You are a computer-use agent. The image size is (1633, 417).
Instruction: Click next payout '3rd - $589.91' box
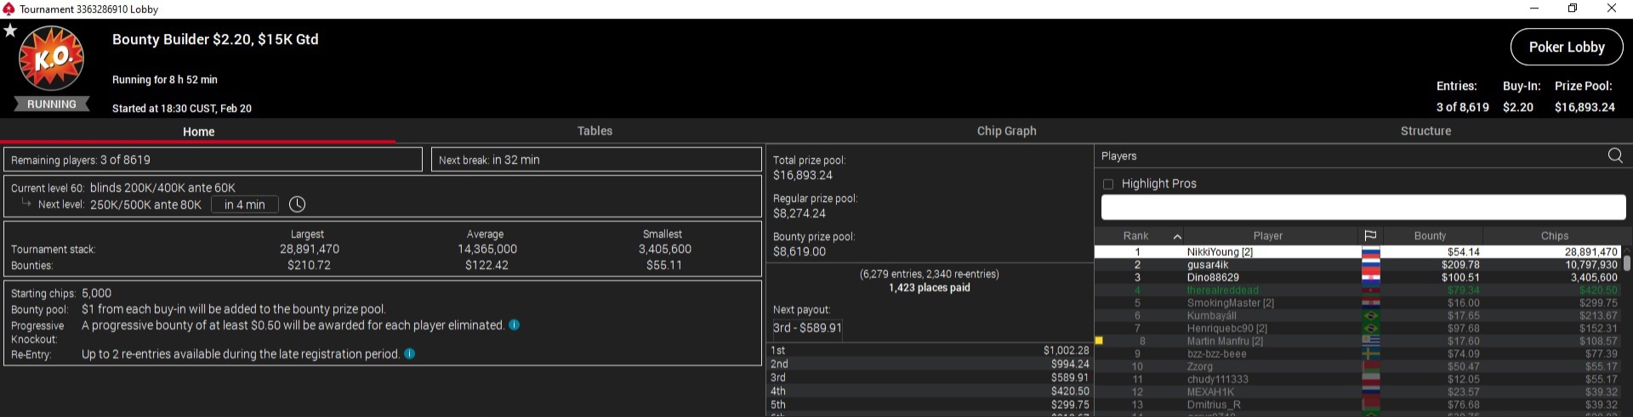click(x=806, y=328)
